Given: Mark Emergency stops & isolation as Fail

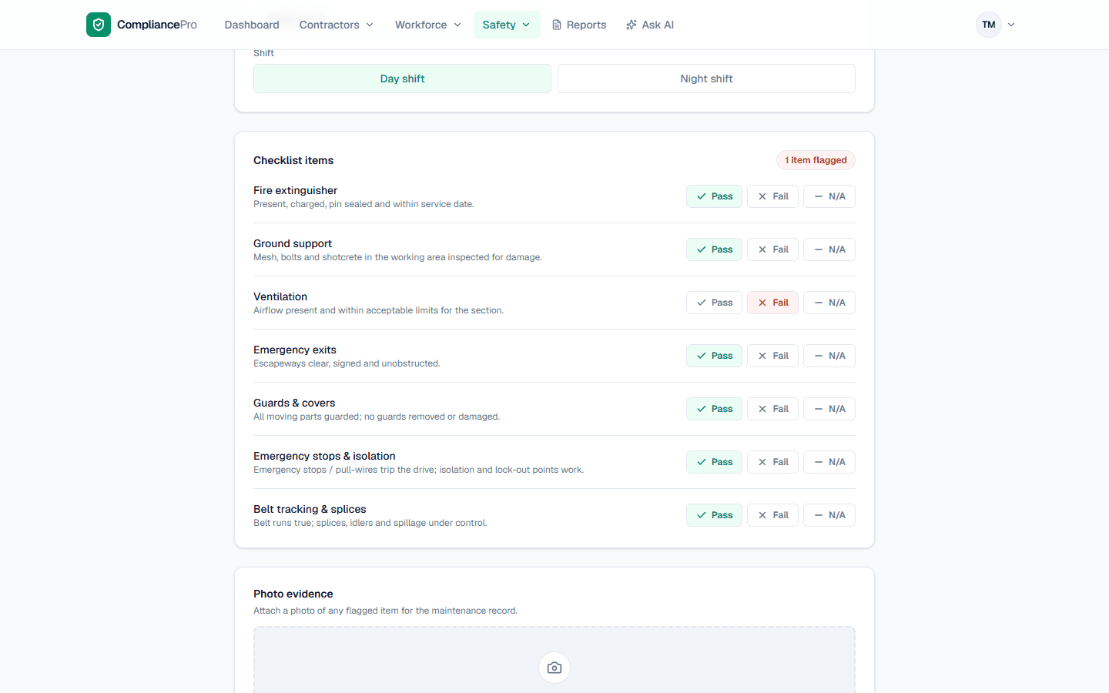Looking at the screenshot, I should point(772,462).
